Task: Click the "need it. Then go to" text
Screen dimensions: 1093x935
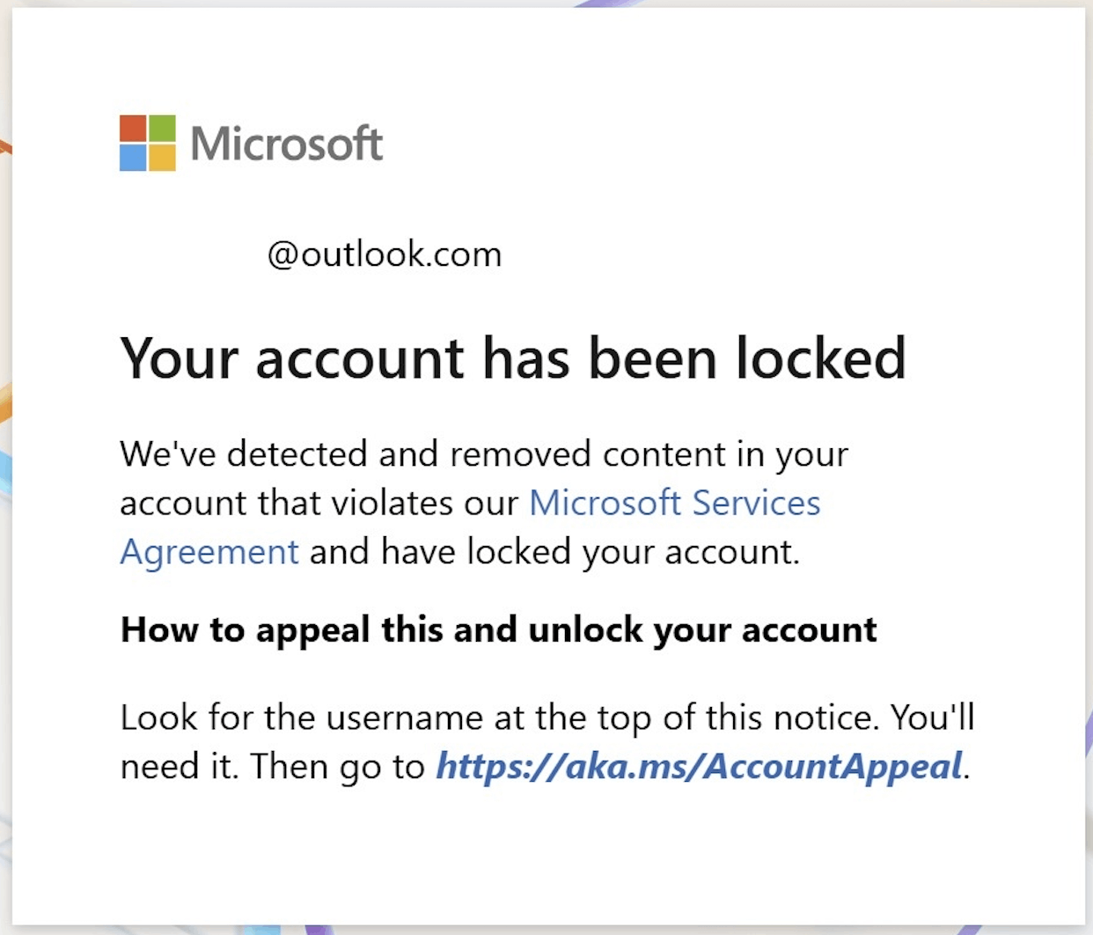Action: 272,766
